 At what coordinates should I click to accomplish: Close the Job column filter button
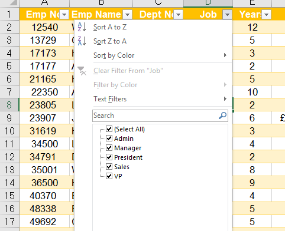point(227,15)
